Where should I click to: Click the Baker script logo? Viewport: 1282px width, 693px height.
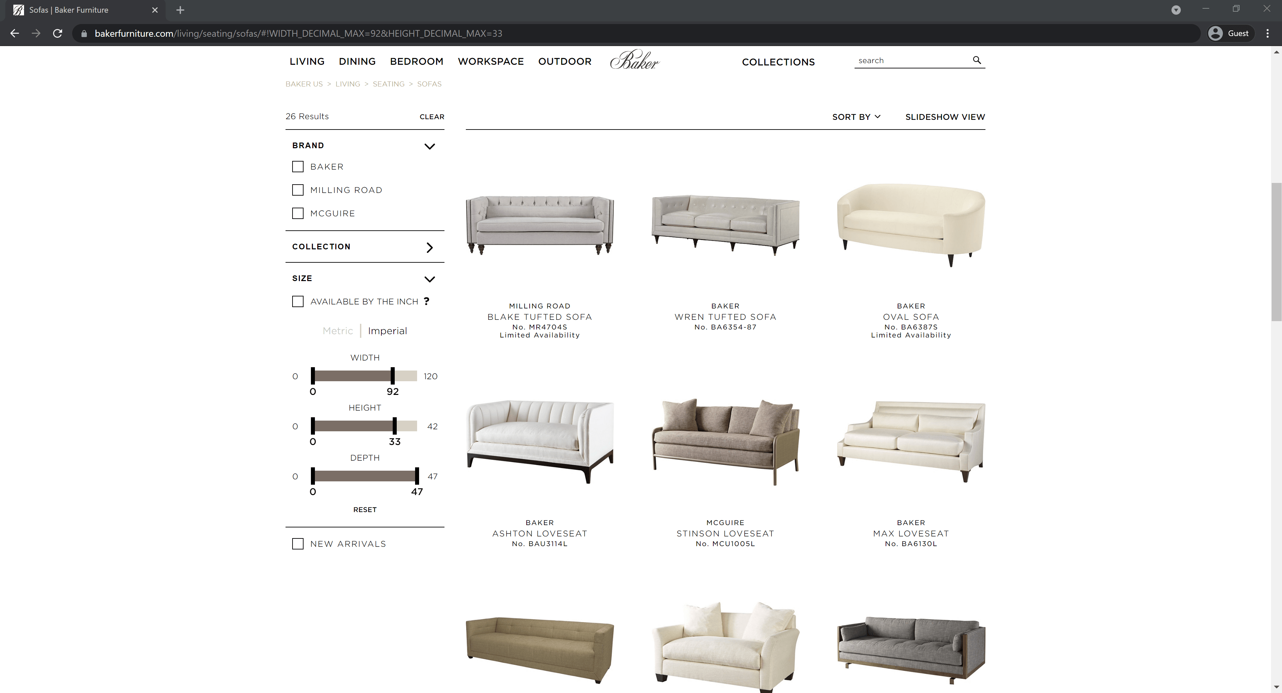[634, 60]
